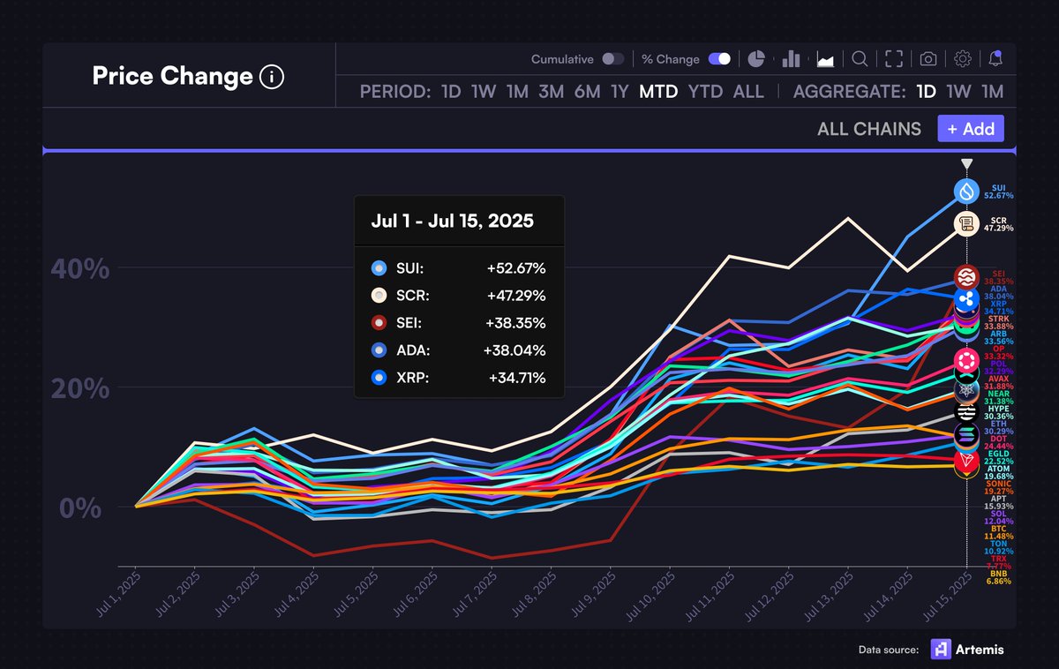Screen dimensions: 1059x669
Task: Click ALL CHAINS label
Action: [x=869, y=129]
